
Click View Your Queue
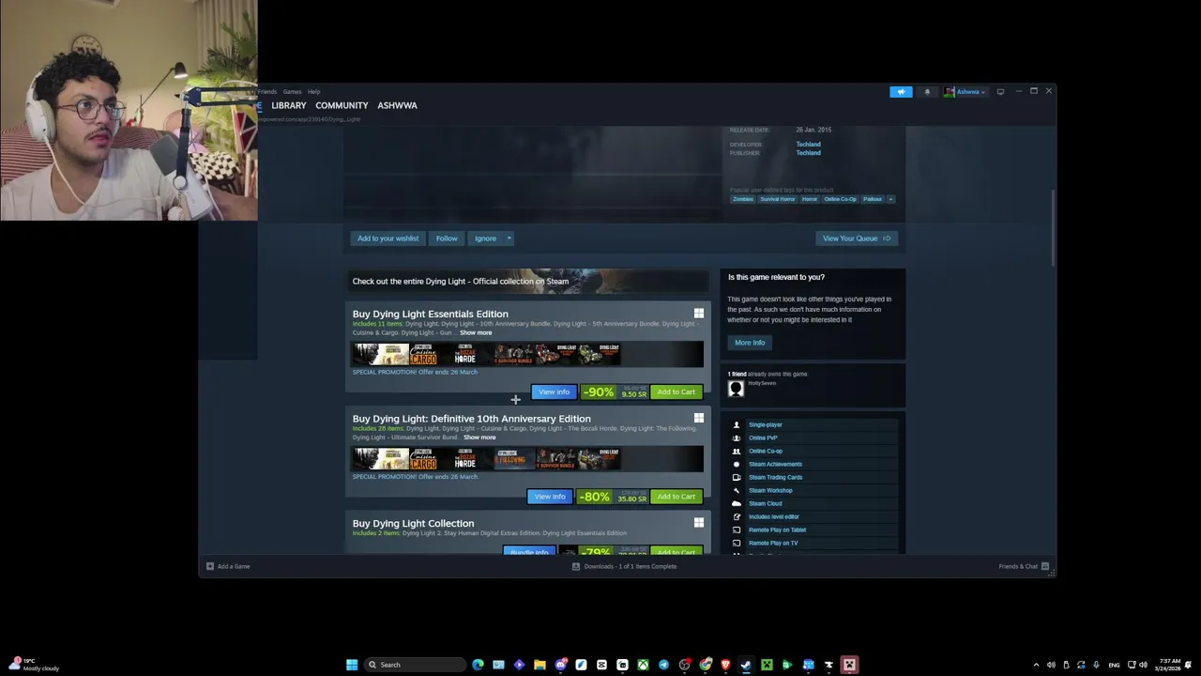(857, 238)
